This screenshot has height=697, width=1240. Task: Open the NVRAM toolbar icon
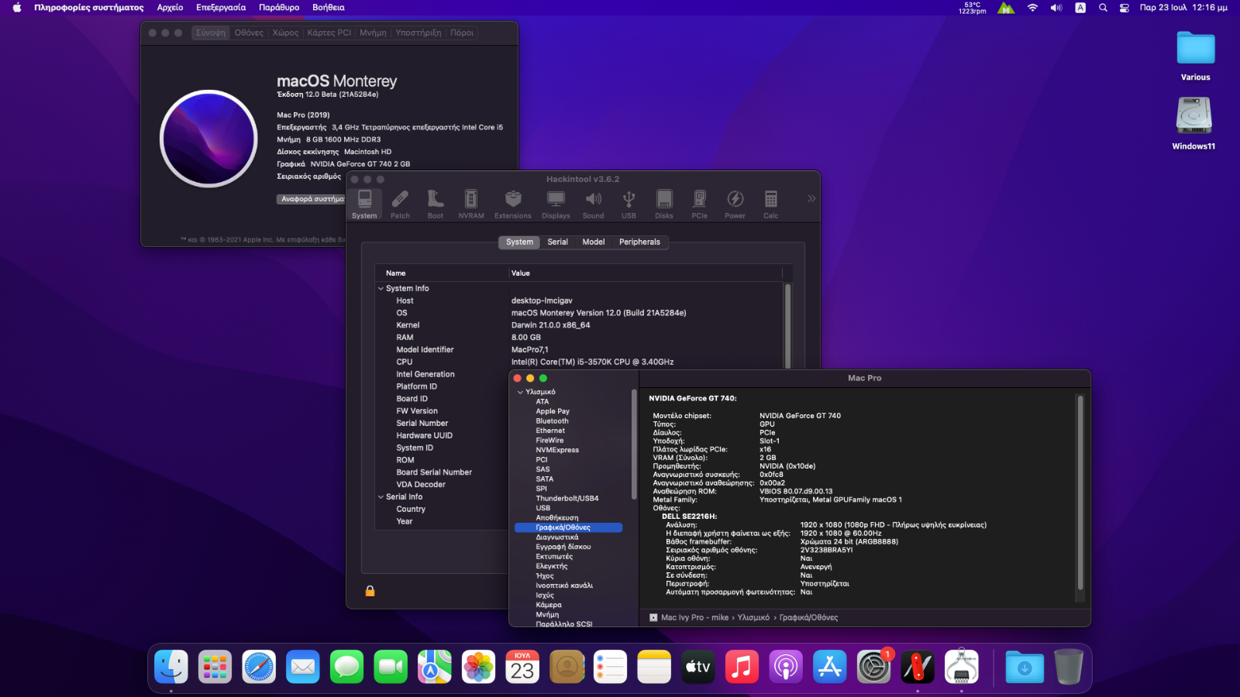471,204
